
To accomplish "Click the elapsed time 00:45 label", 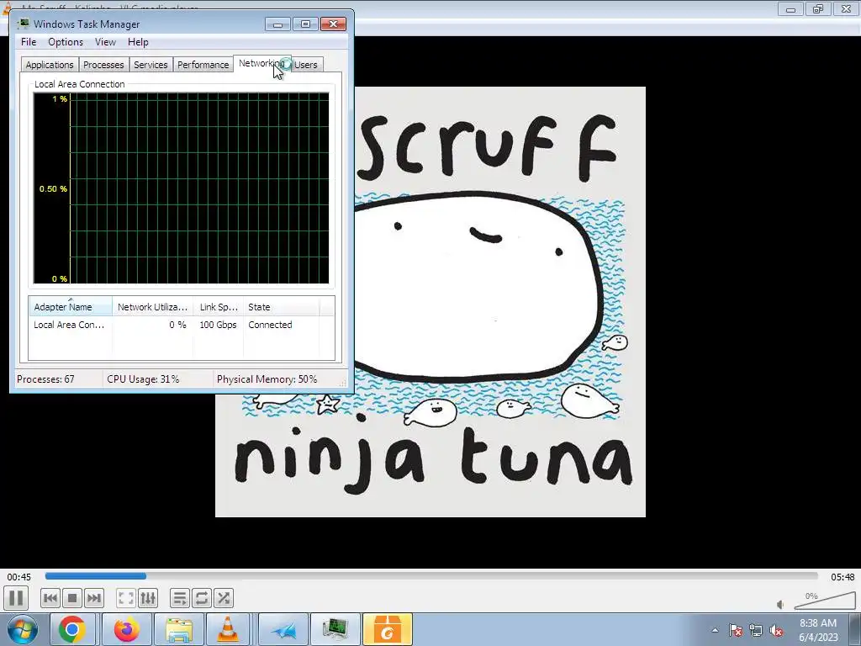I will tap(18, 577).
